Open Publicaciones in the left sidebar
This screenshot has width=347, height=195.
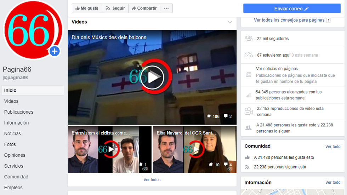coord(19,112)
